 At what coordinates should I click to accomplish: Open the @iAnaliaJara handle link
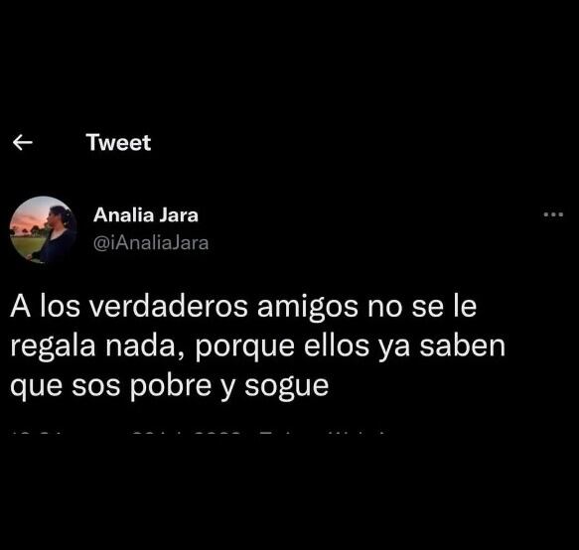[151, 243]
